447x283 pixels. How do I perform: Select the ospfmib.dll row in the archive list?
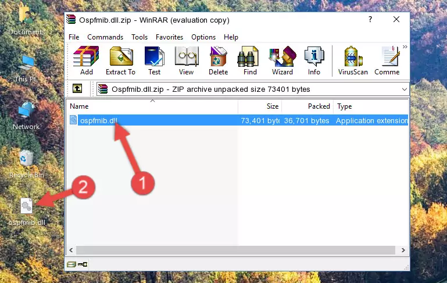click(238, 120)
